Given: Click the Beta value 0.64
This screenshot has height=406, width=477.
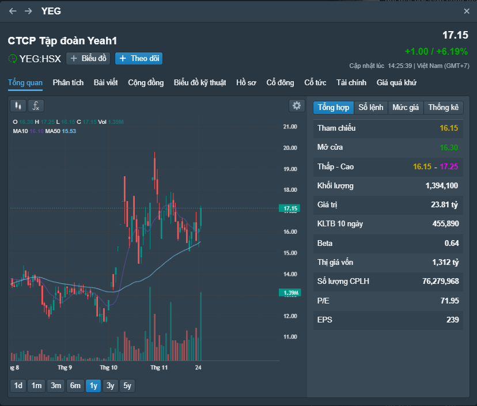Looking at the screenshot, I should point(452,243).
